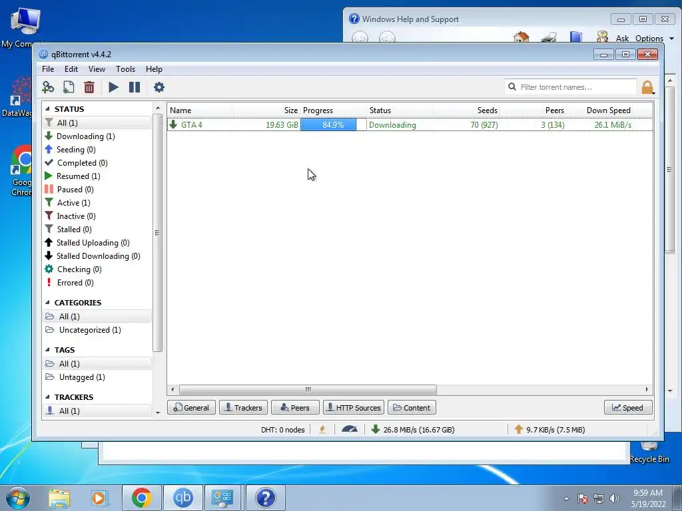Click the Delete torrent trash icon
The image size is (682, 511).
pos(89,87)
